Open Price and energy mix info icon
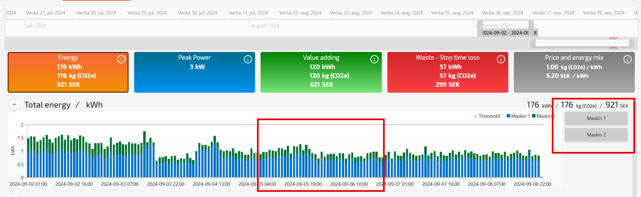The image size is (641, 197). [627, 59]
